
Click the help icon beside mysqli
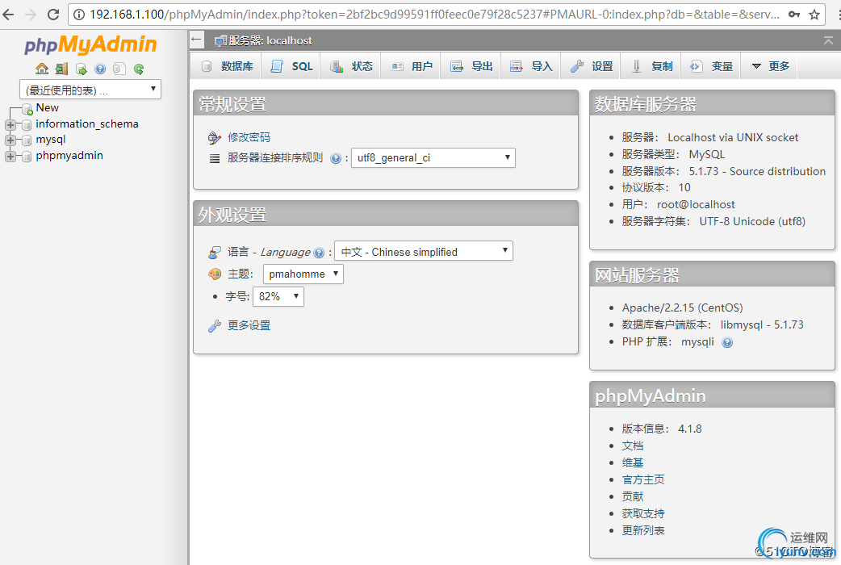tap(727, 342)
